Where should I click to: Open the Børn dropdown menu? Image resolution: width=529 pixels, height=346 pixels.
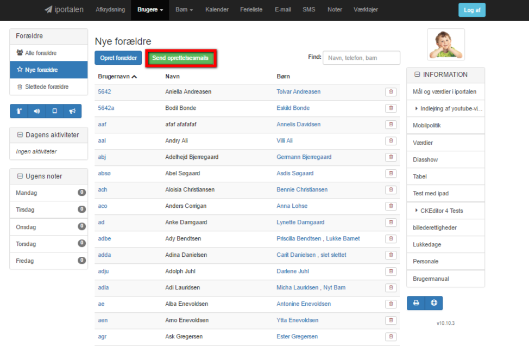pyautogui.click(x=184, y=10)
